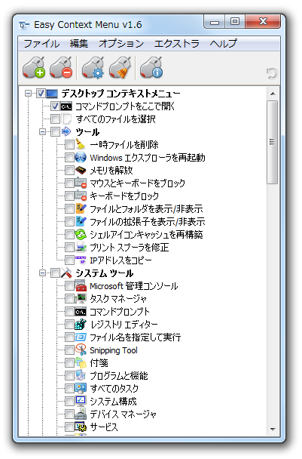Check the すべてのファイルを選択 checkbox

pyautogui.click(x=55, y=119)
